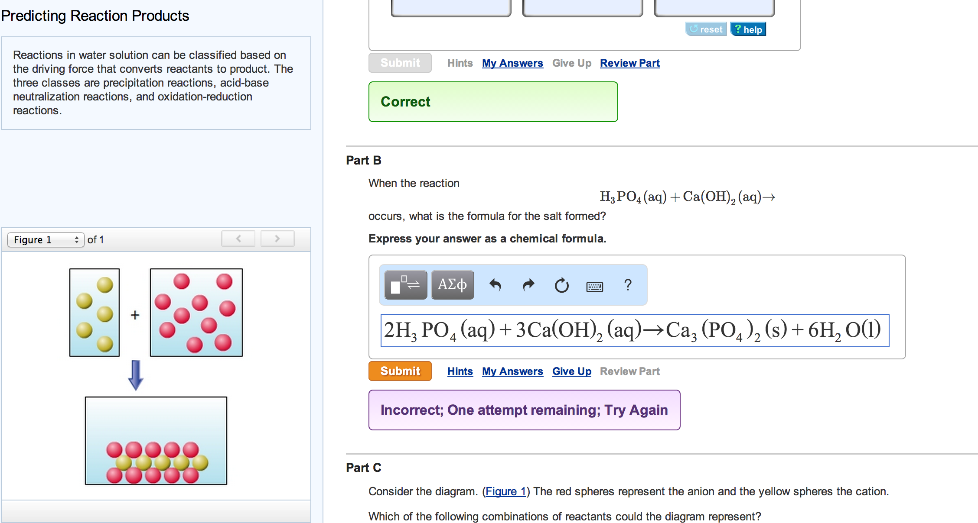Click Give Up link for Part B
Screen dimensions: 978x523
click(x=572, y=371)
